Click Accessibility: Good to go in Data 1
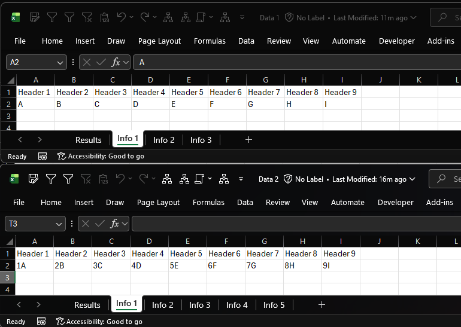The width and height of the screenshot is (461, 327). tap(101, 156)
